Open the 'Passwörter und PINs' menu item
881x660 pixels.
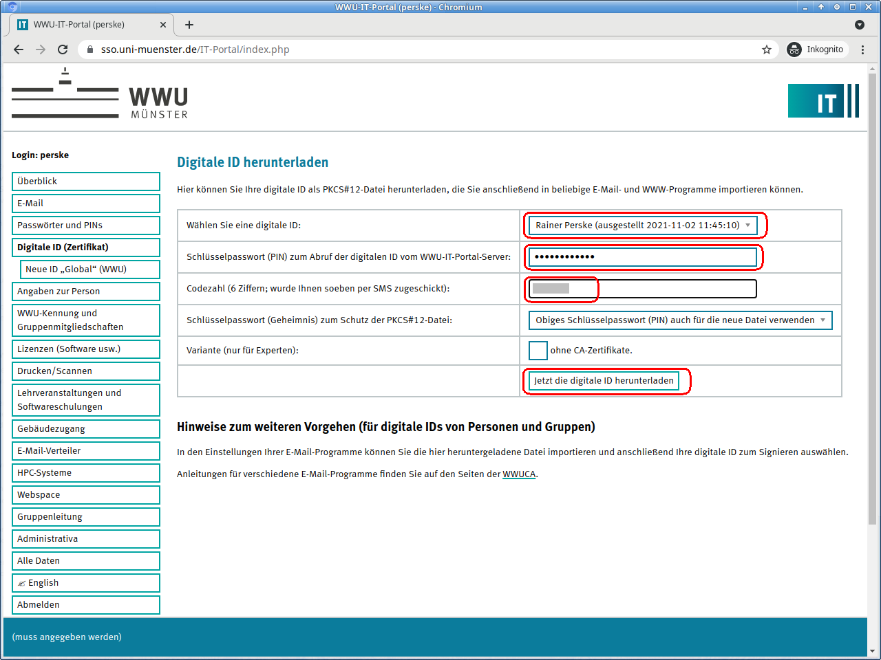tap(85, 225)
